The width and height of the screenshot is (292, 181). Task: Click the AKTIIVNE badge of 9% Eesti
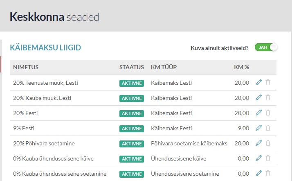[132, 129]
